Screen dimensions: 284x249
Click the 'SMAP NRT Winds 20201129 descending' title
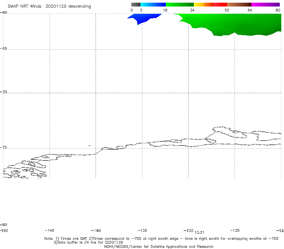49,7
